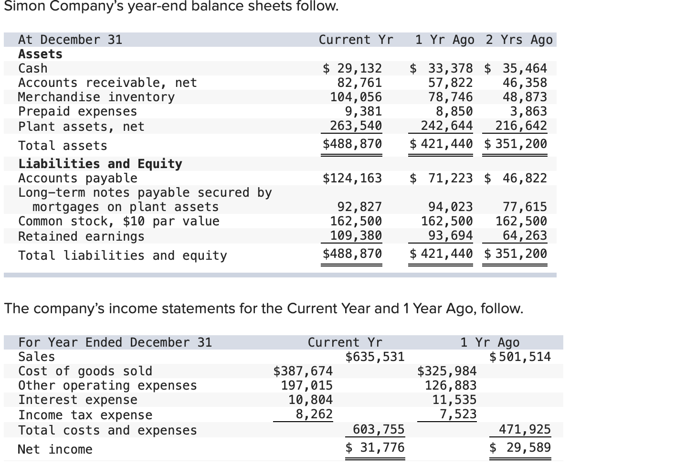This screenshot has width=675, height=467.
Task: Select income tax expense 8,262
Action: (315, 414)
